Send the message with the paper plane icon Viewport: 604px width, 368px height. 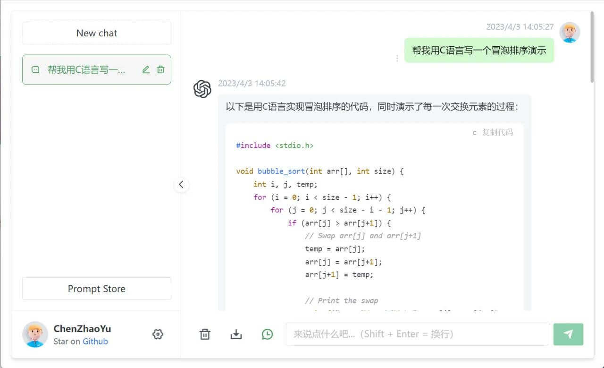[x=568, y=334]
